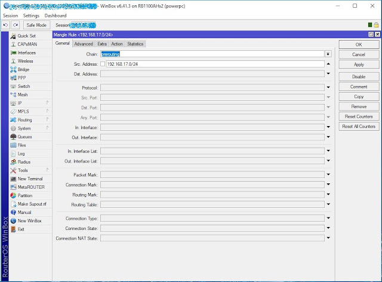
Task: Click the Src. Address input field
Action: click(x=215, y=64)
